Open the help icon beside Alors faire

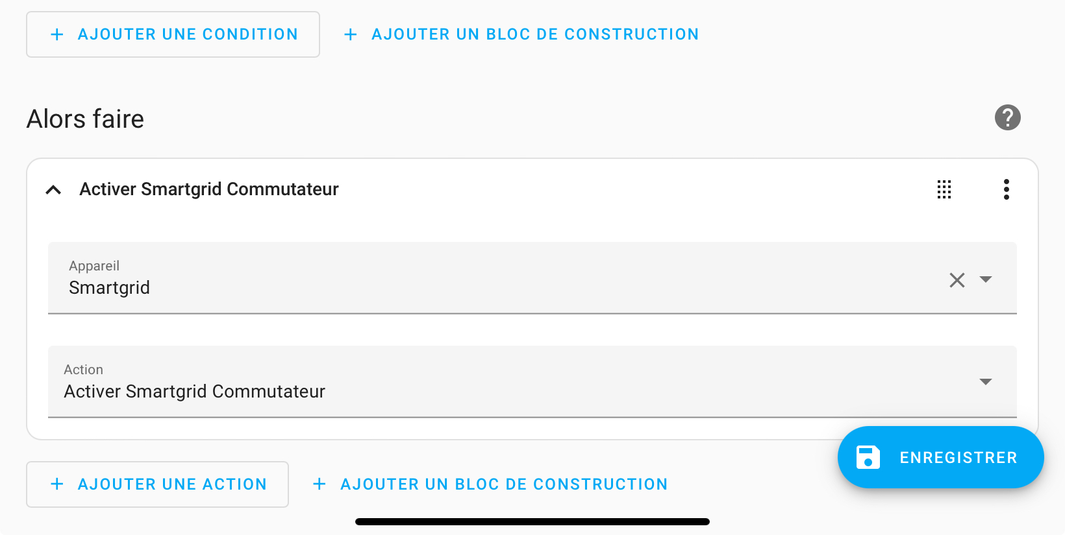(x=1007, y=117)
